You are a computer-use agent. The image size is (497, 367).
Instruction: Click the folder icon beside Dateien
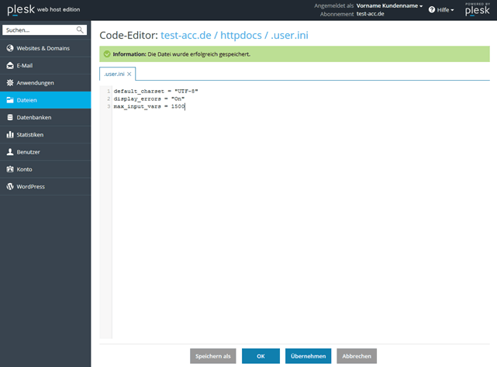[10, 100]
